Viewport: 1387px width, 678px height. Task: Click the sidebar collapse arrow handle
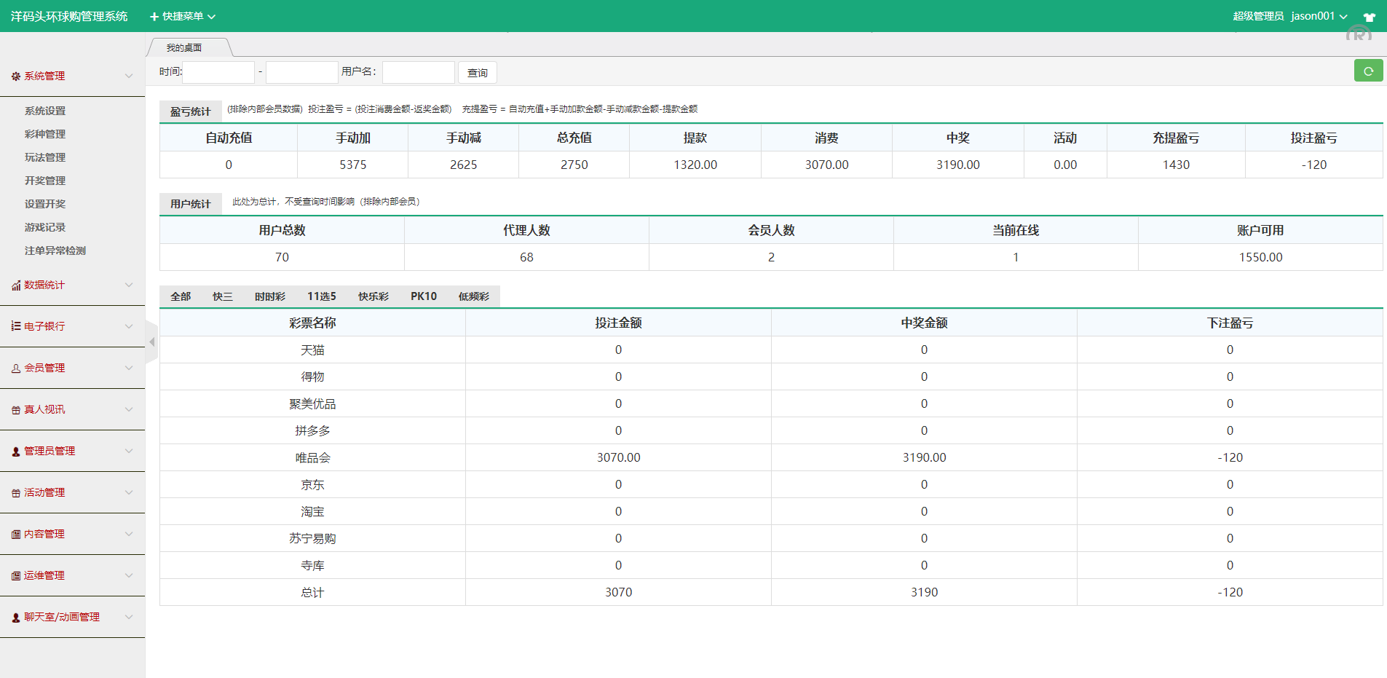pos(151,342)
